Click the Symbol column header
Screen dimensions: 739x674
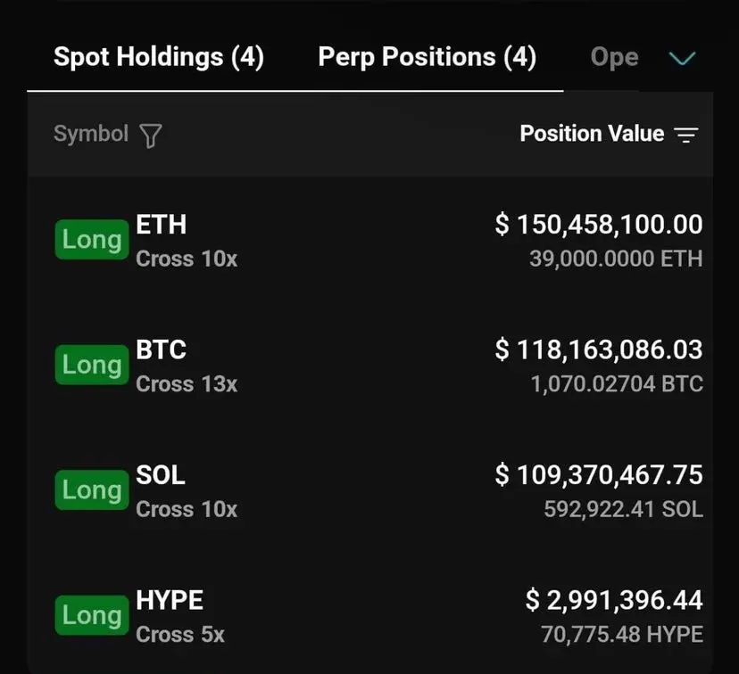[x=91, y=134]
